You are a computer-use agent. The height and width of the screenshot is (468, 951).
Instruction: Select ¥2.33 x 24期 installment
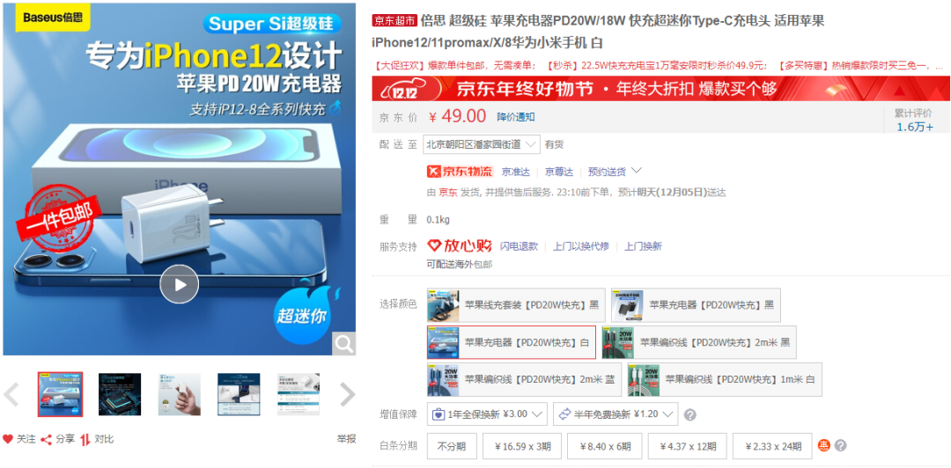(x=772, y=446)
